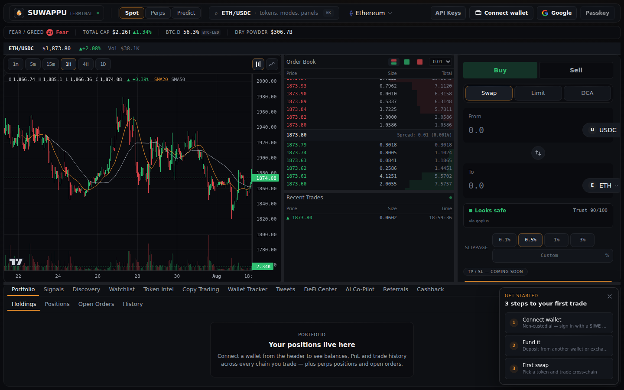Open the Open Orders sub-tab

[x=96, y=304]
